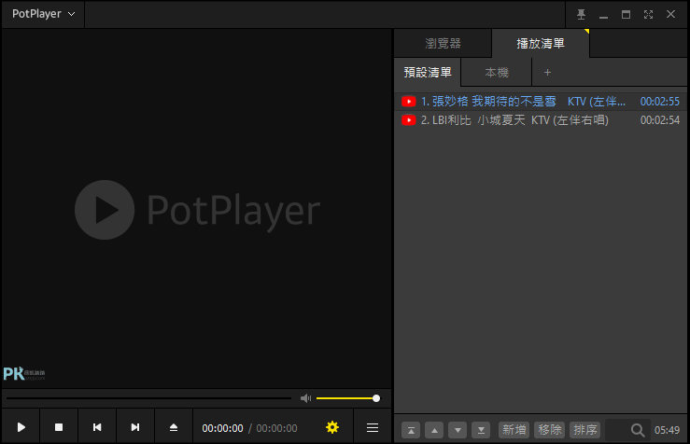Viewport: 690px width, 444px height.
Task: Click YouTube icon of LBI利比 entry
Action: pyautogui.click(x=408, y=120)
